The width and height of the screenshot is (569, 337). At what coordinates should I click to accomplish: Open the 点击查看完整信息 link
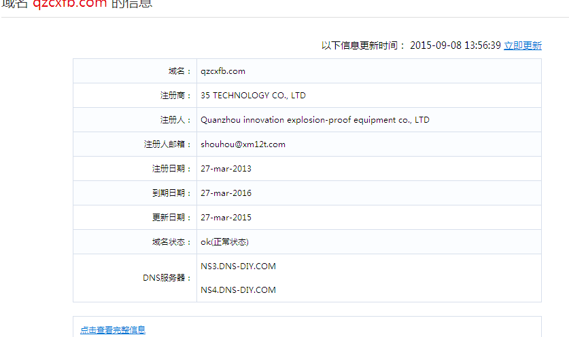tap(113, 330)
